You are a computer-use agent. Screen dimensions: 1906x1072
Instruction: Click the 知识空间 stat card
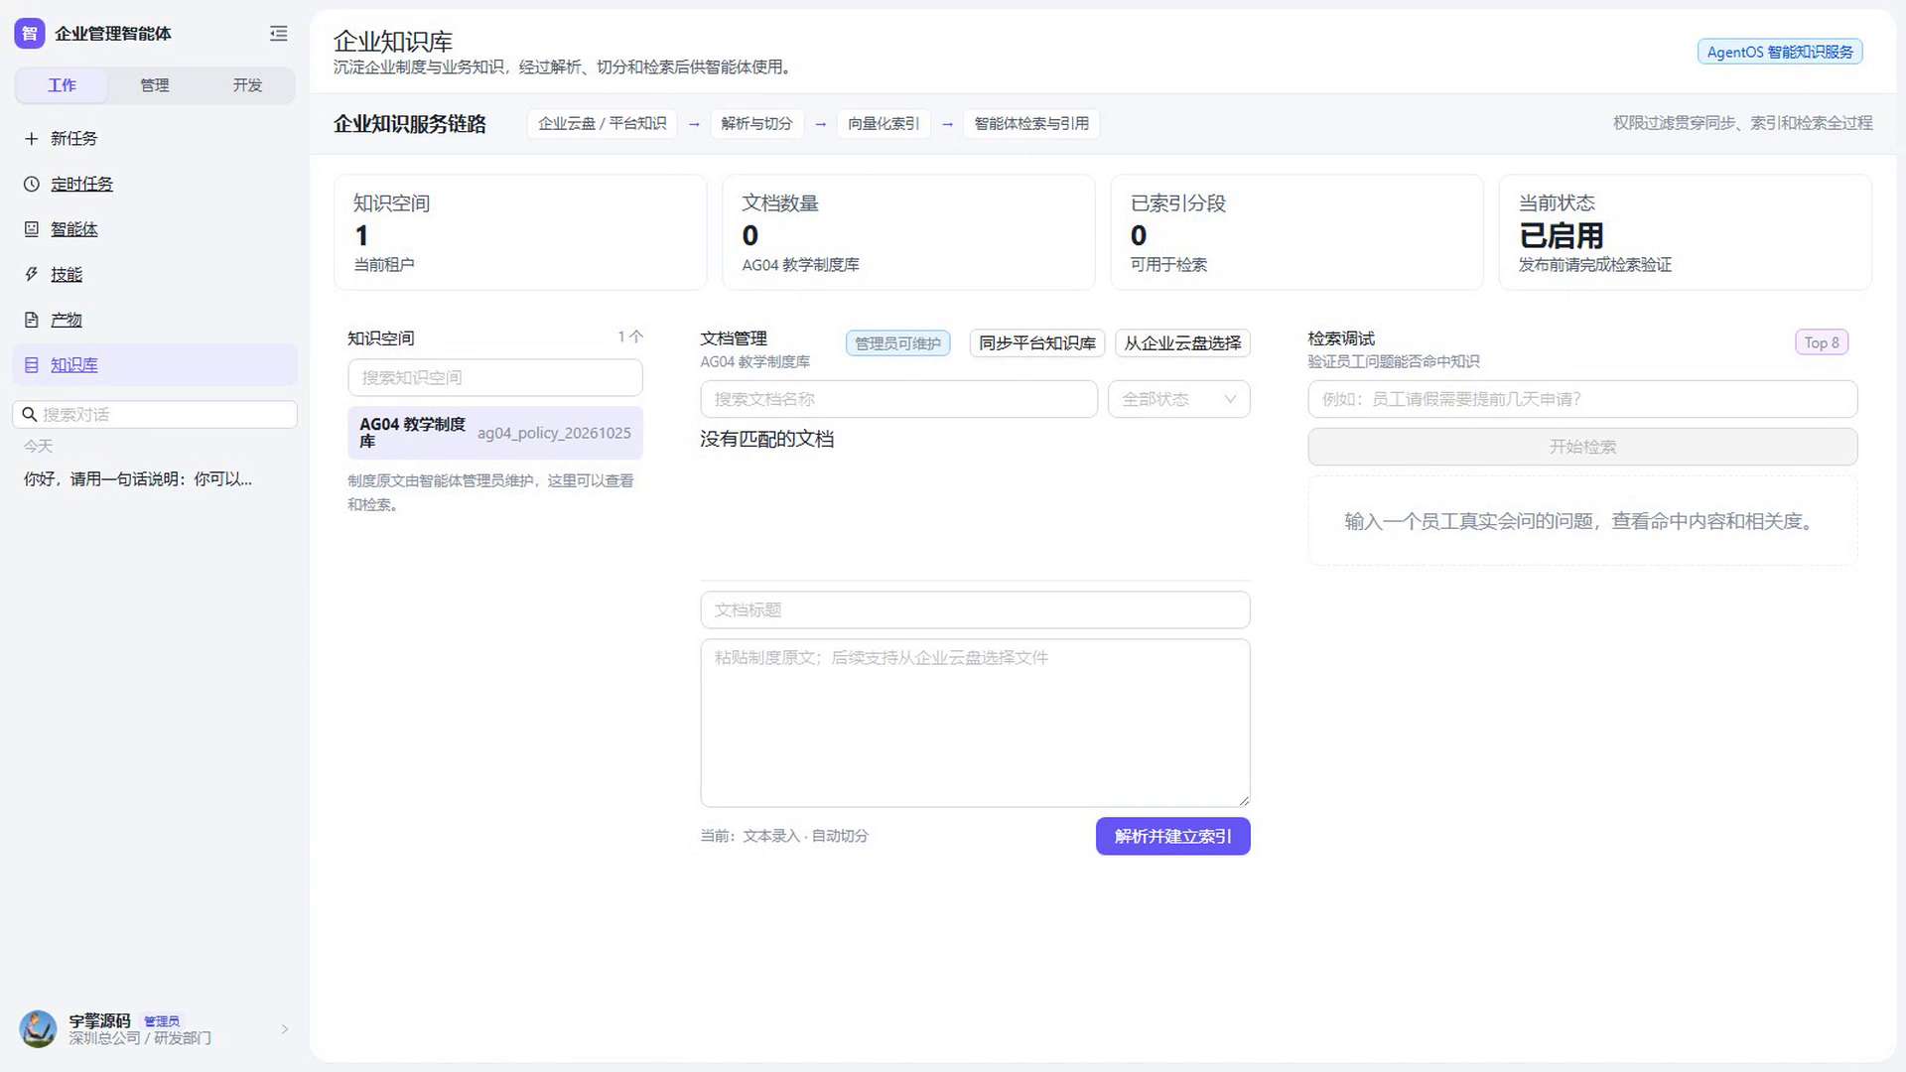[x=520, y=233]
